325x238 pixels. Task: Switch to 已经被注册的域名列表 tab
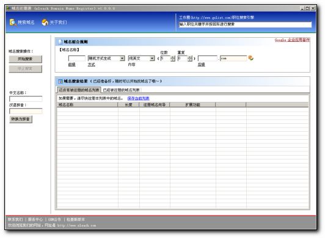(x=121, y=90)
